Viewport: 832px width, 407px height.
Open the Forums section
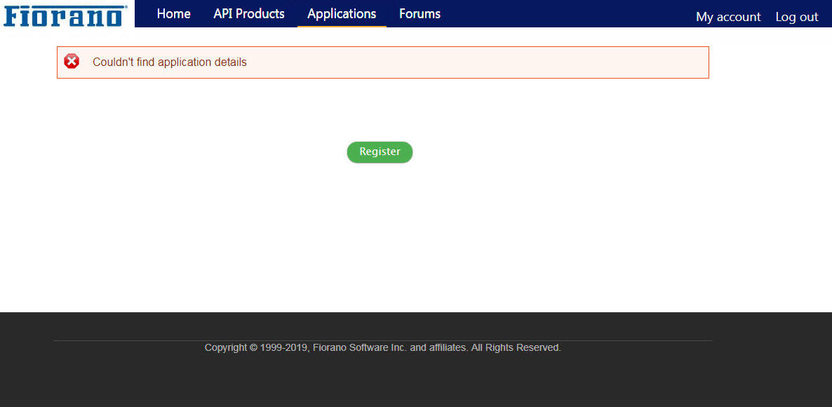point(420,14)
